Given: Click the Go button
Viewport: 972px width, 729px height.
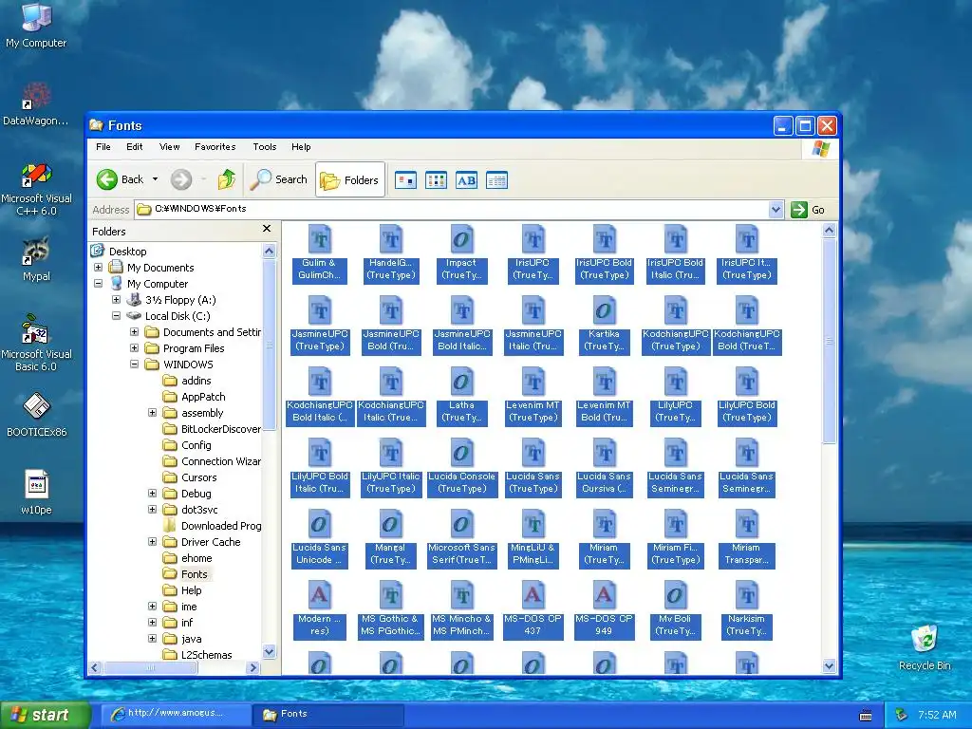Looking at the screenshot, I should [809, 210].
